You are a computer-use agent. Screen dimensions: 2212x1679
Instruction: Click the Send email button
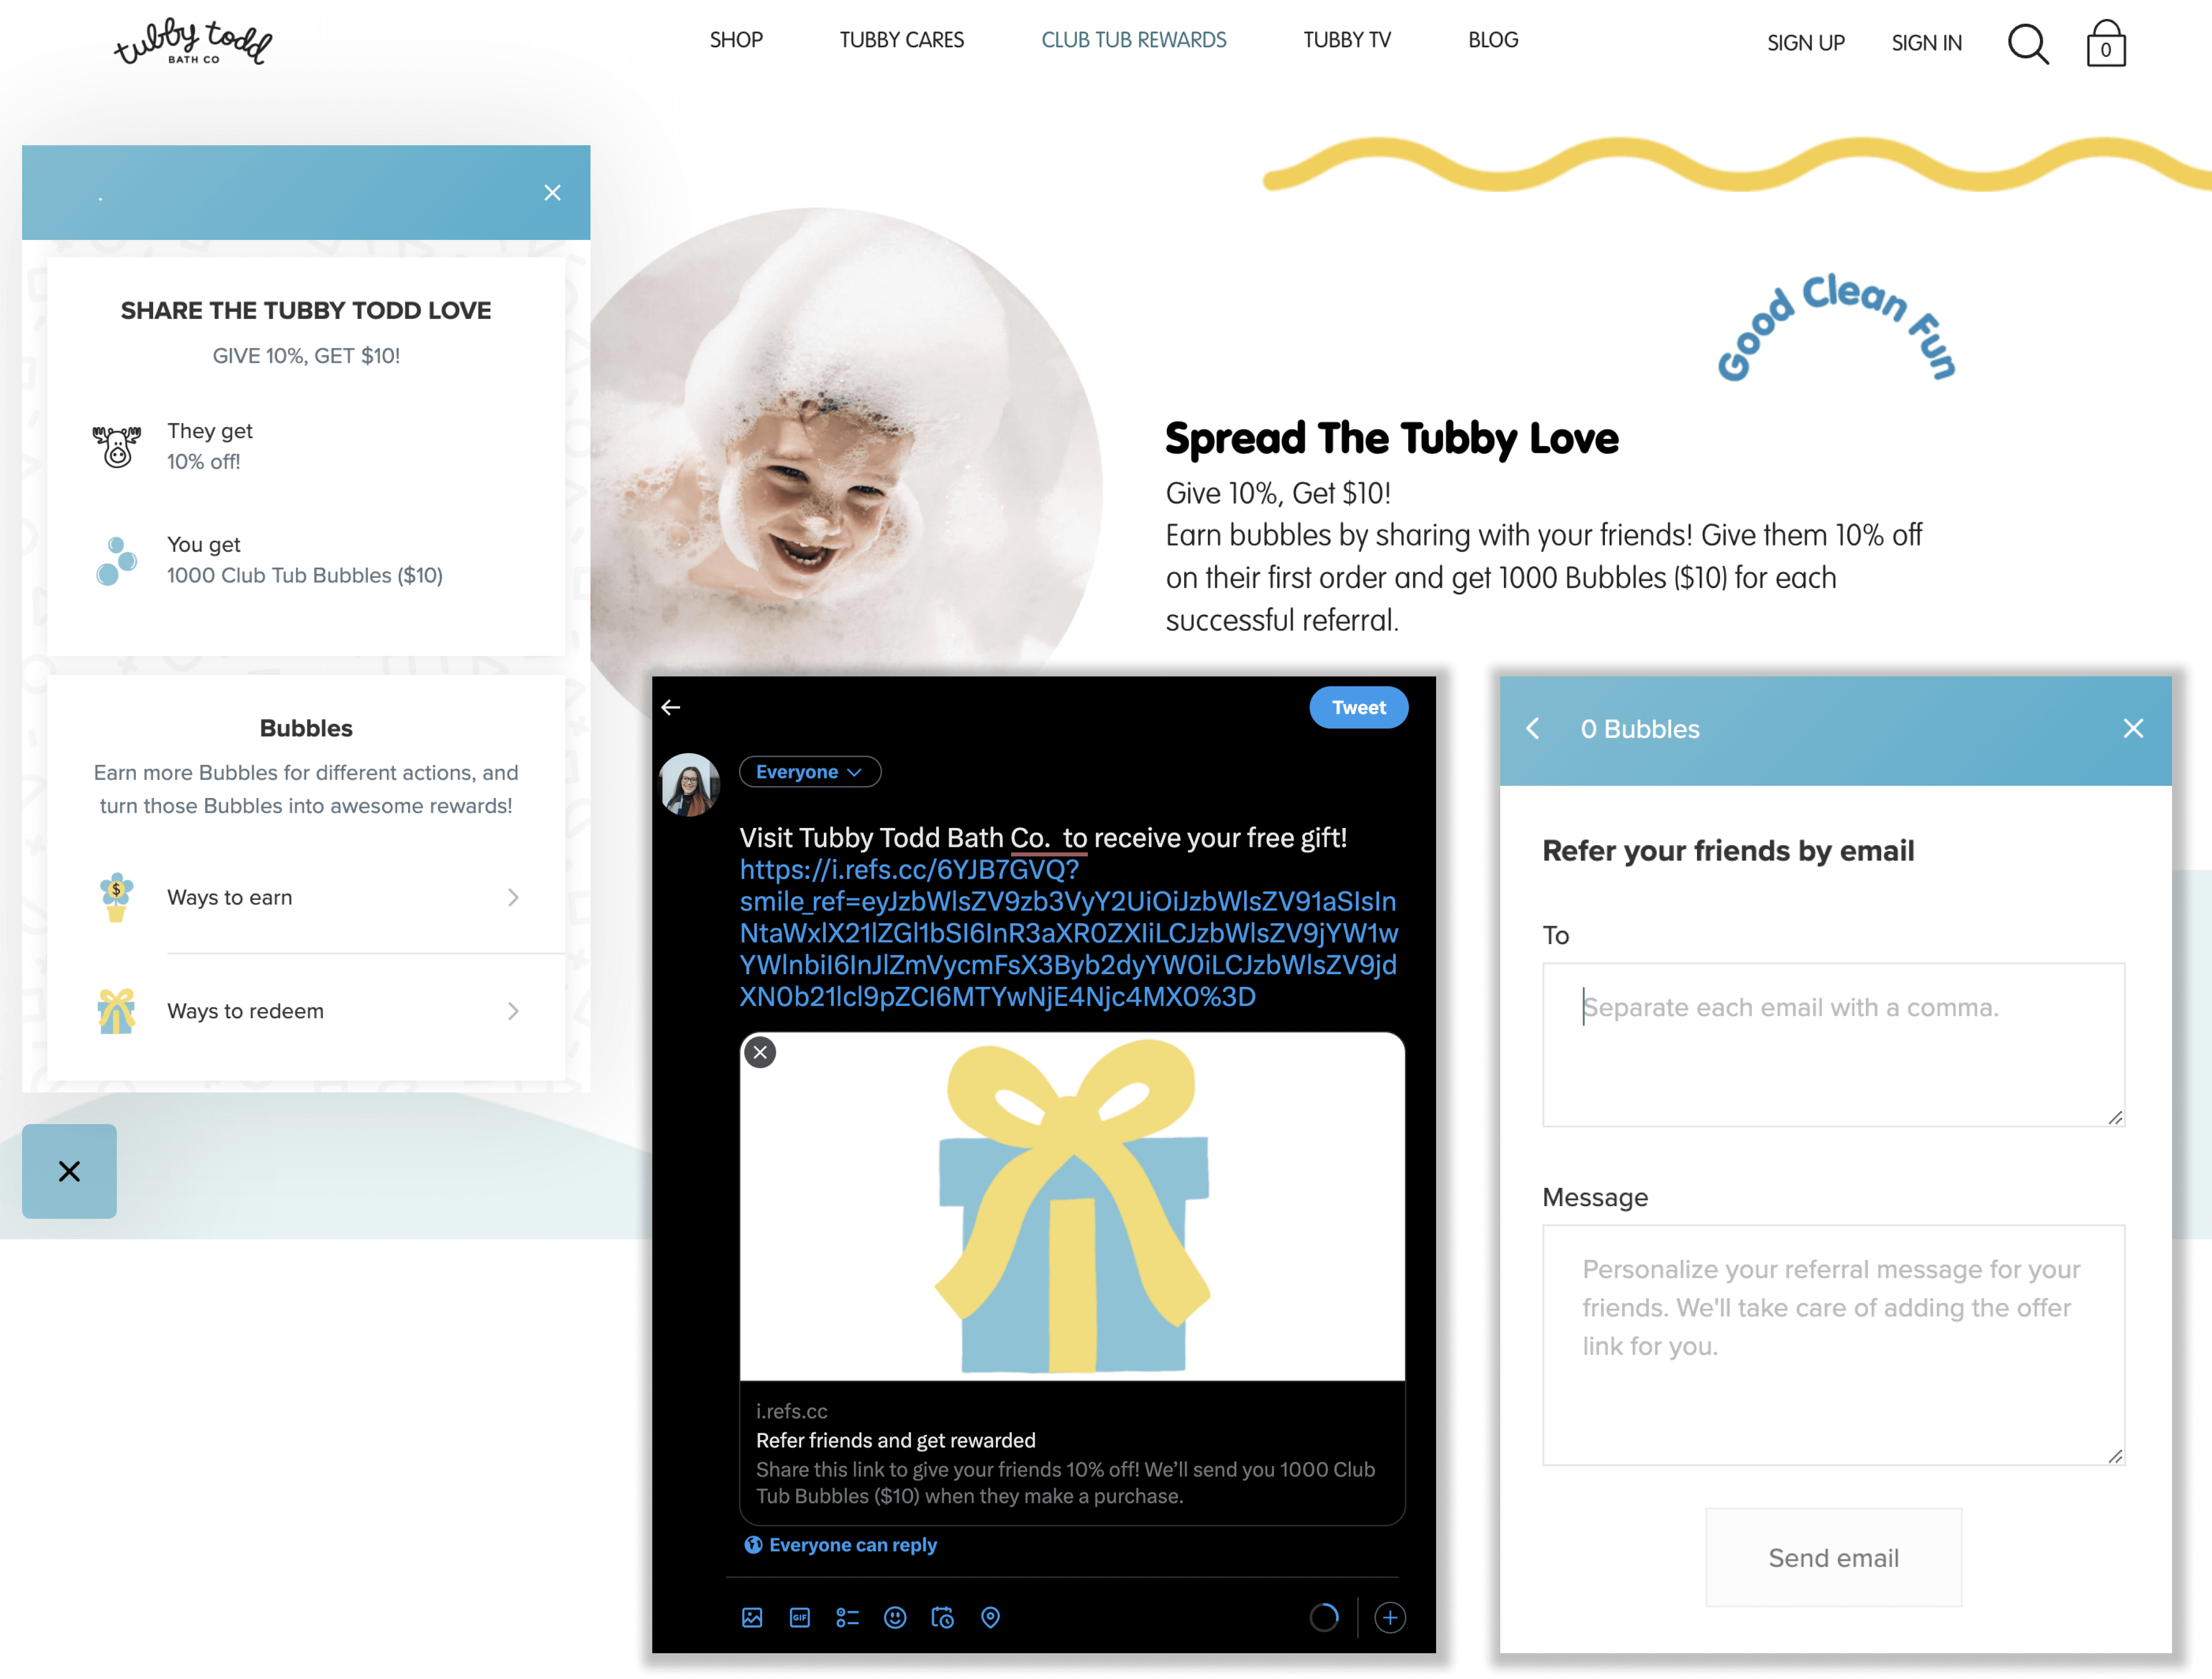(1834, 1557)
